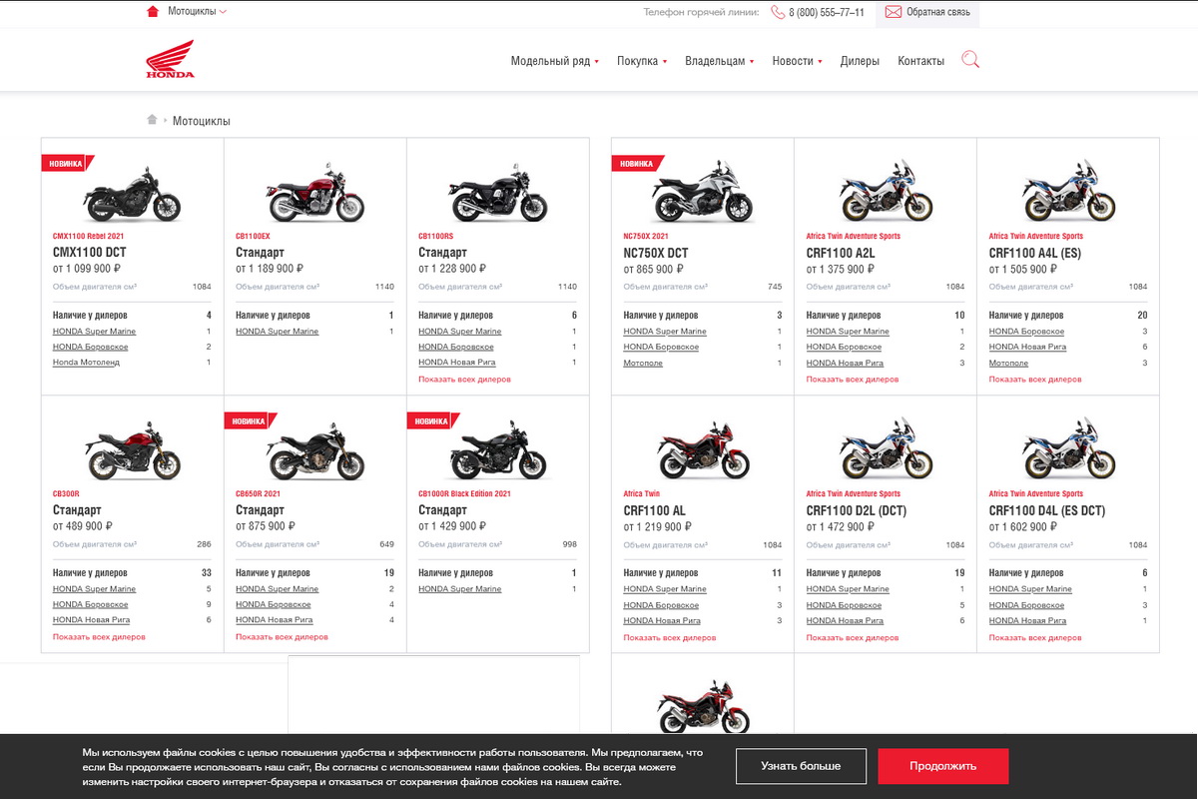Open the CRF1100 A4L (ES) motorcycle image
Screen dimensions: 1198x799
1068,192
